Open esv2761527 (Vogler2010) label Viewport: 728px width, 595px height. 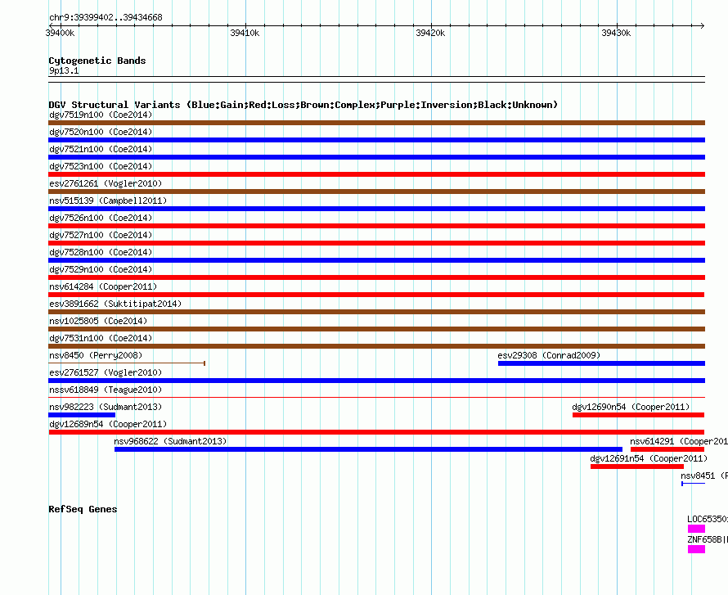[x=106, y=372]
